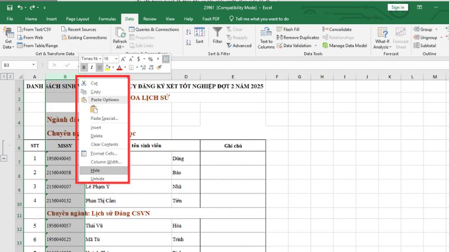Click the Filter funnel icon
The height and width of the screenshot is (252, 449).
coord(217,33)
